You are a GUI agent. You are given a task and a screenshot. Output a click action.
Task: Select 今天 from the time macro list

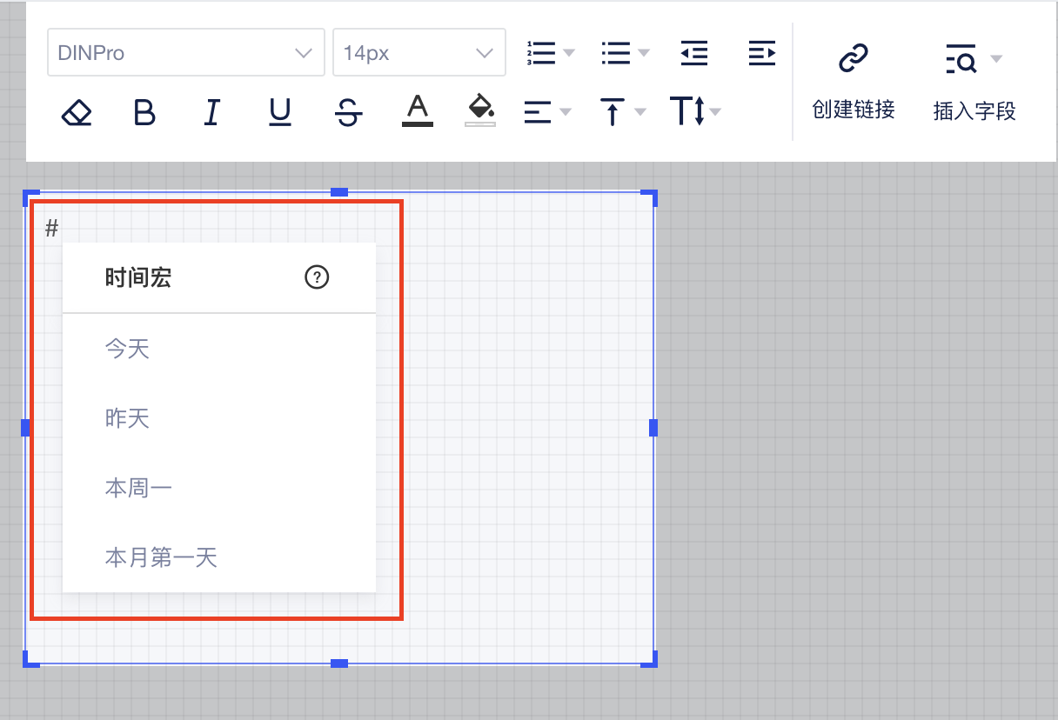(x=128, y=348)
